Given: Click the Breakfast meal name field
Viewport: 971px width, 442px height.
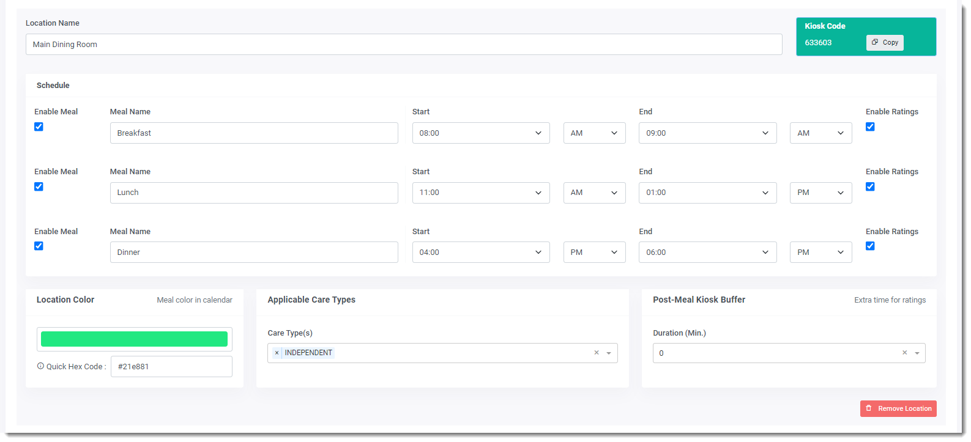Looking at the screenshot, I should click(x=254, y=133).
